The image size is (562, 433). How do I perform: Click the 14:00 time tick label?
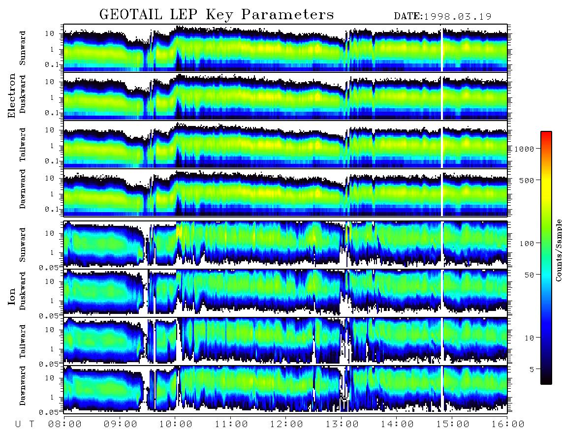pyautogui.click(x=397, y=424)
